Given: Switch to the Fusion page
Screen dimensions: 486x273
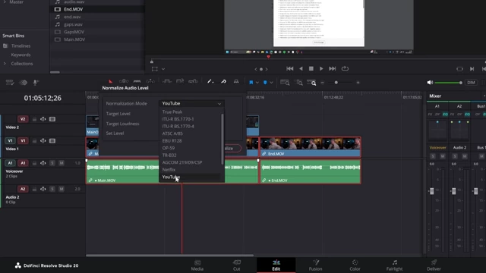Looking at the screenshot, I should click(x=316, y=265).
